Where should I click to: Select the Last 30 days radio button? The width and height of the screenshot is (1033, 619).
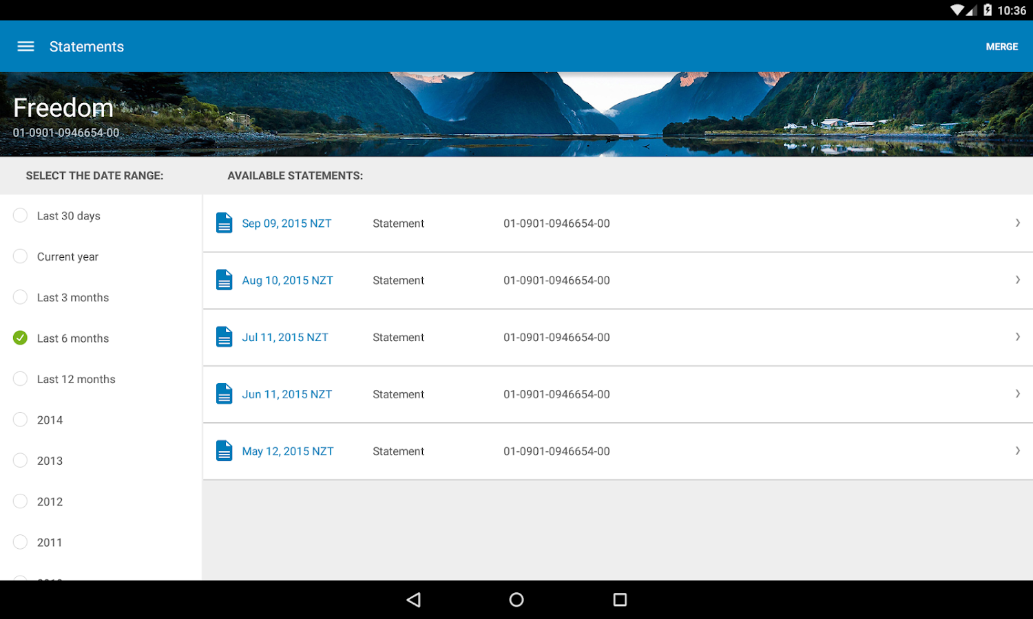click(x=21, y=215)
